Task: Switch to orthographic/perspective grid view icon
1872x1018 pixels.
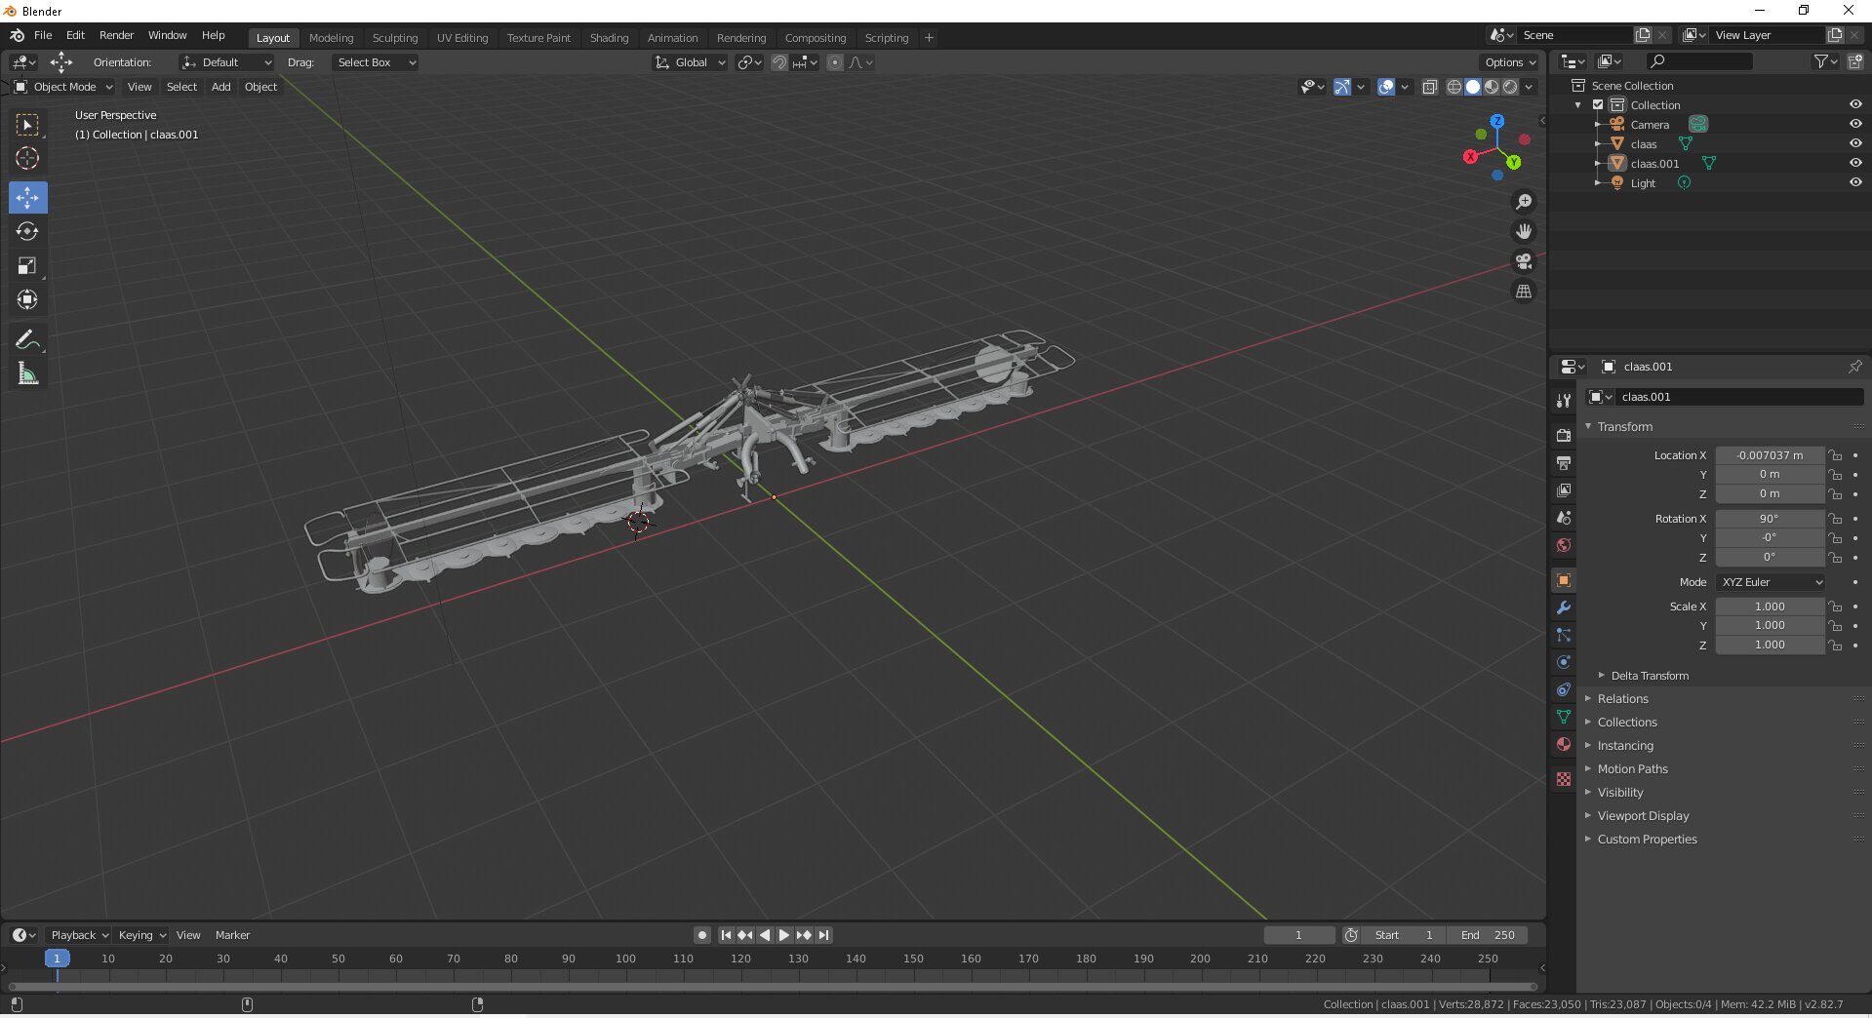Action: coord(1523,292)
